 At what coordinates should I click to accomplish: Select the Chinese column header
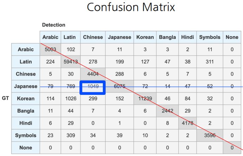[93, 37]
